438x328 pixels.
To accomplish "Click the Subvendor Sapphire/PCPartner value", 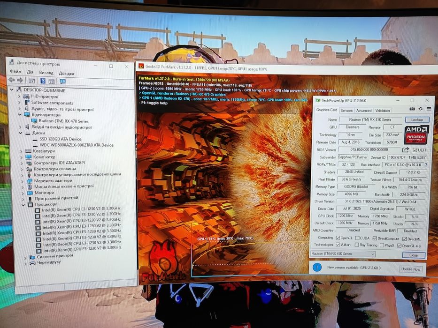I will click(x=353, y=157).
